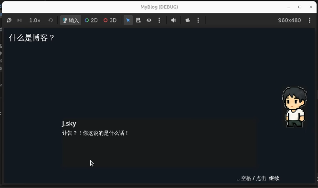Image resolution: width=318 pixels, height=188 pixels.
Task: Open selection options three-dot menu beside eye
Action: coord(159,20)
